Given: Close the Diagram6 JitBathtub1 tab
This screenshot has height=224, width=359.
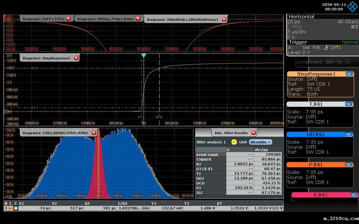Looking at the screenshot, I should pyautogui.click(x=224, y=19).
